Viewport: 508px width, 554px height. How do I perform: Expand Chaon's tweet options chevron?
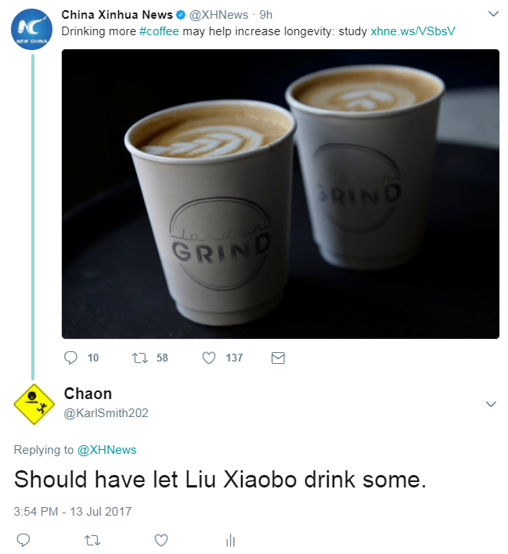click(491, 404)
